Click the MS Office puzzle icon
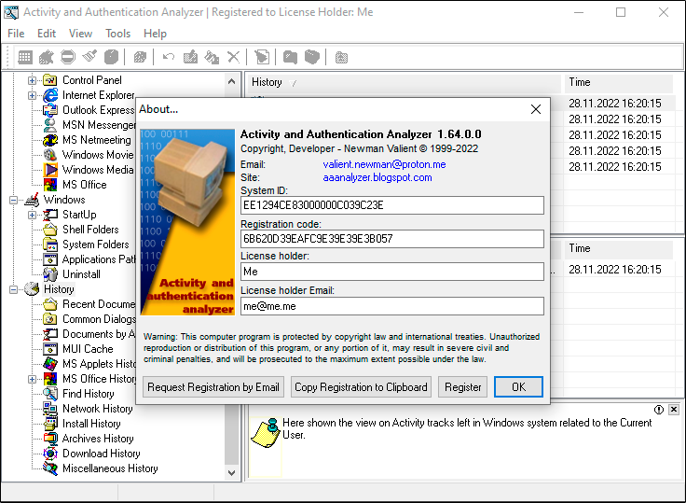 click(50, 185)
